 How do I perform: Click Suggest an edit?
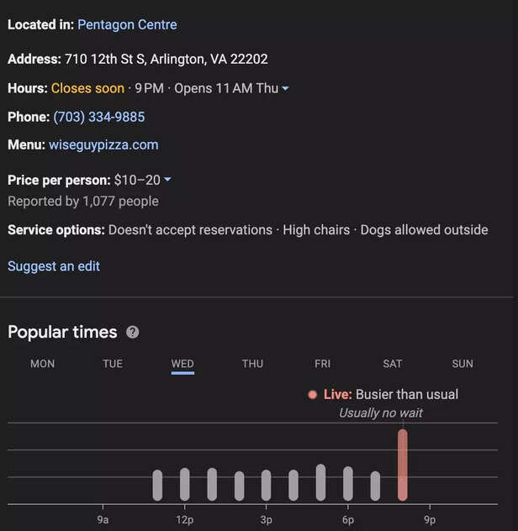click(x=54, y=266)
